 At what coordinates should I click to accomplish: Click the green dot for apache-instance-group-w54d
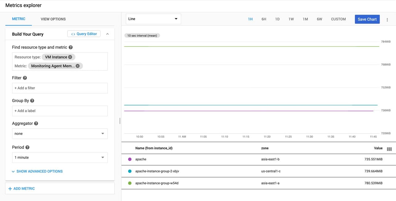[130, 183]
